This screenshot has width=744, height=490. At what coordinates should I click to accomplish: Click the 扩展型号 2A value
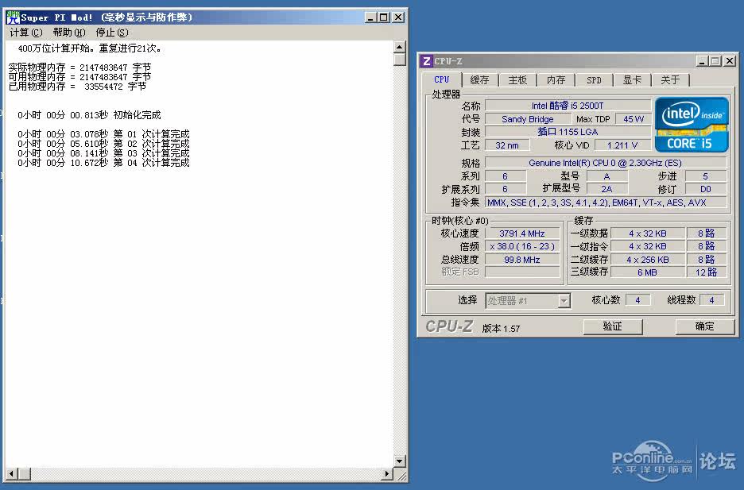point(606,189)
